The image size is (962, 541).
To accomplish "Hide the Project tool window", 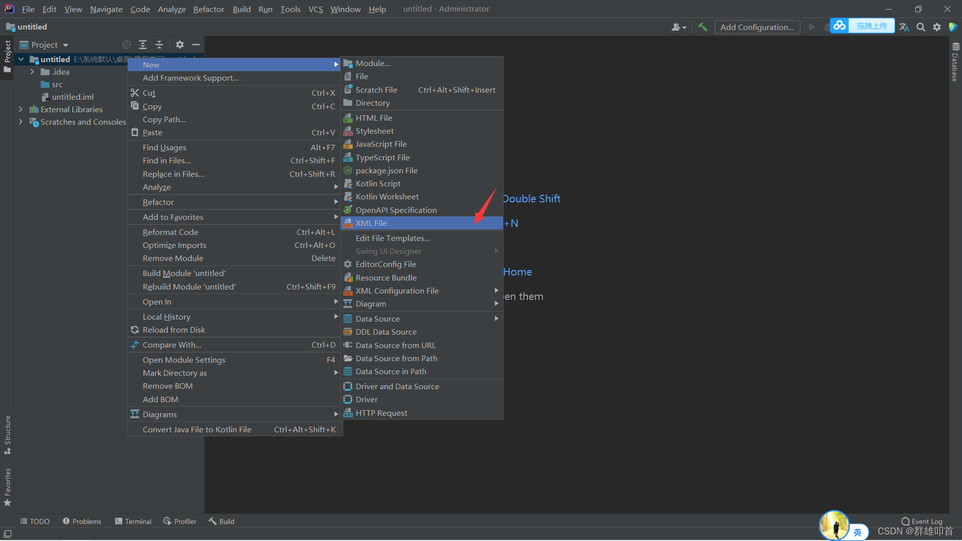I will click(x=196, y=45).
